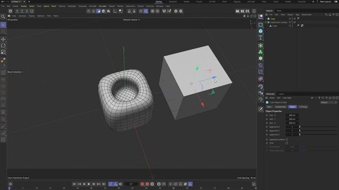339x190 pixels.
Task: Go to the start of the timeline
Action: [x=74, y=184]
